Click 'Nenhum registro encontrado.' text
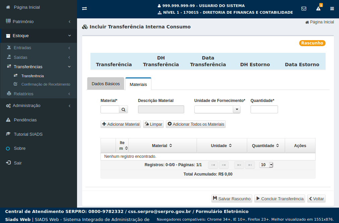The image size is (339, 223). (x=130, y=156)
